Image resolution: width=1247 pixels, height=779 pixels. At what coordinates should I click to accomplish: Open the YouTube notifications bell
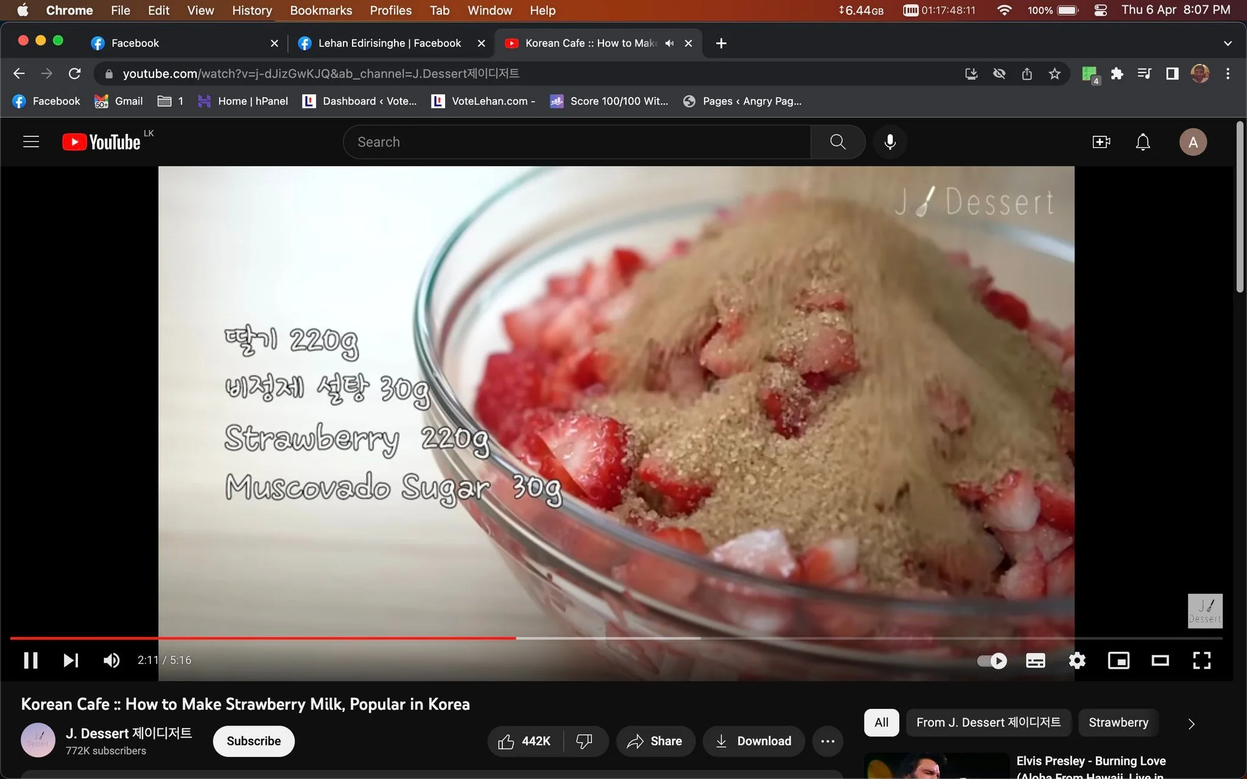1143,142
